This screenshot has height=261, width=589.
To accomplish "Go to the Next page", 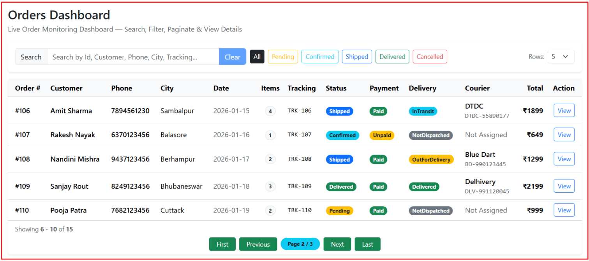I will 337,244.
